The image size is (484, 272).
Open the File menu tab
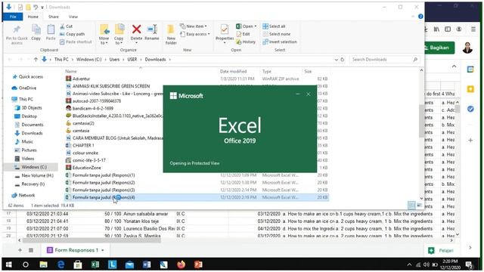pos(13,17)
